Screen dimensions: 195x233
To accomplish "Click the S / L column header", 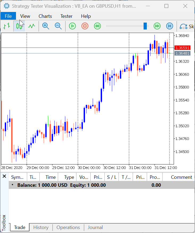I will tap(112, 177).
